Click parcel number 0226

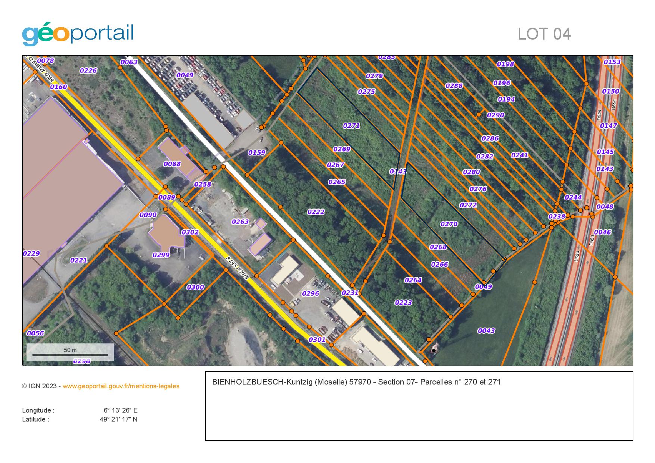[89, 70]
